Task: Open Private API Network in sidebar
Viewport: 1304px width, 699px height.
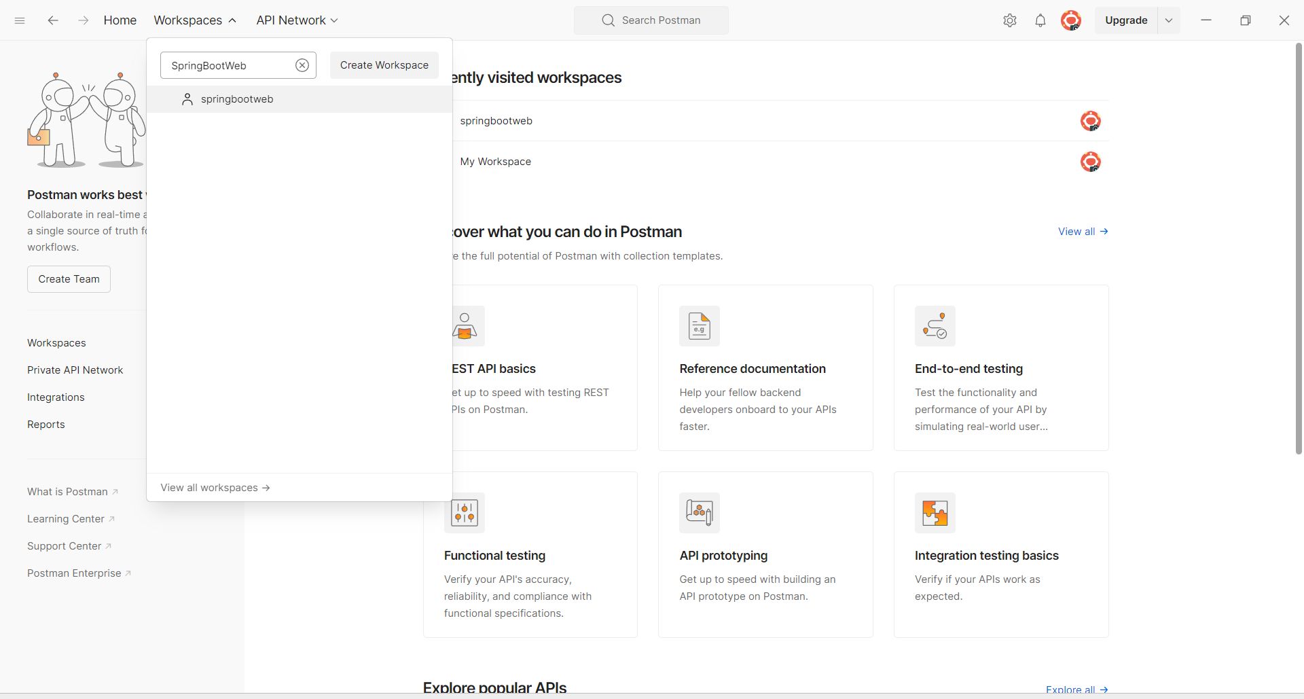Action: (x=75, y=370)
